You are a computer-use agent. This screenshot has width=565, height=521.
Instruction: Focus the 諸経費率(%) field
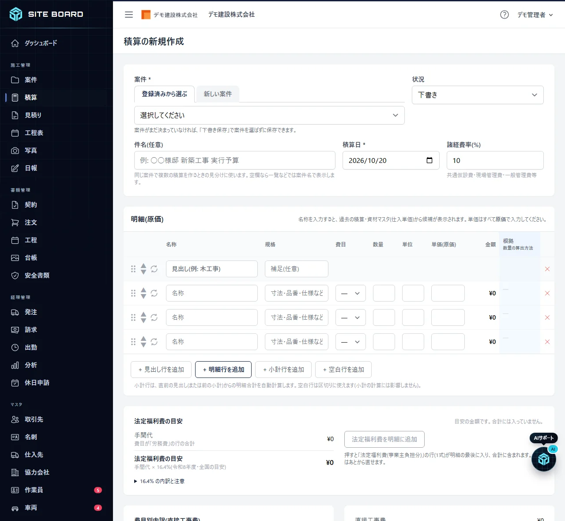point(495,160)
